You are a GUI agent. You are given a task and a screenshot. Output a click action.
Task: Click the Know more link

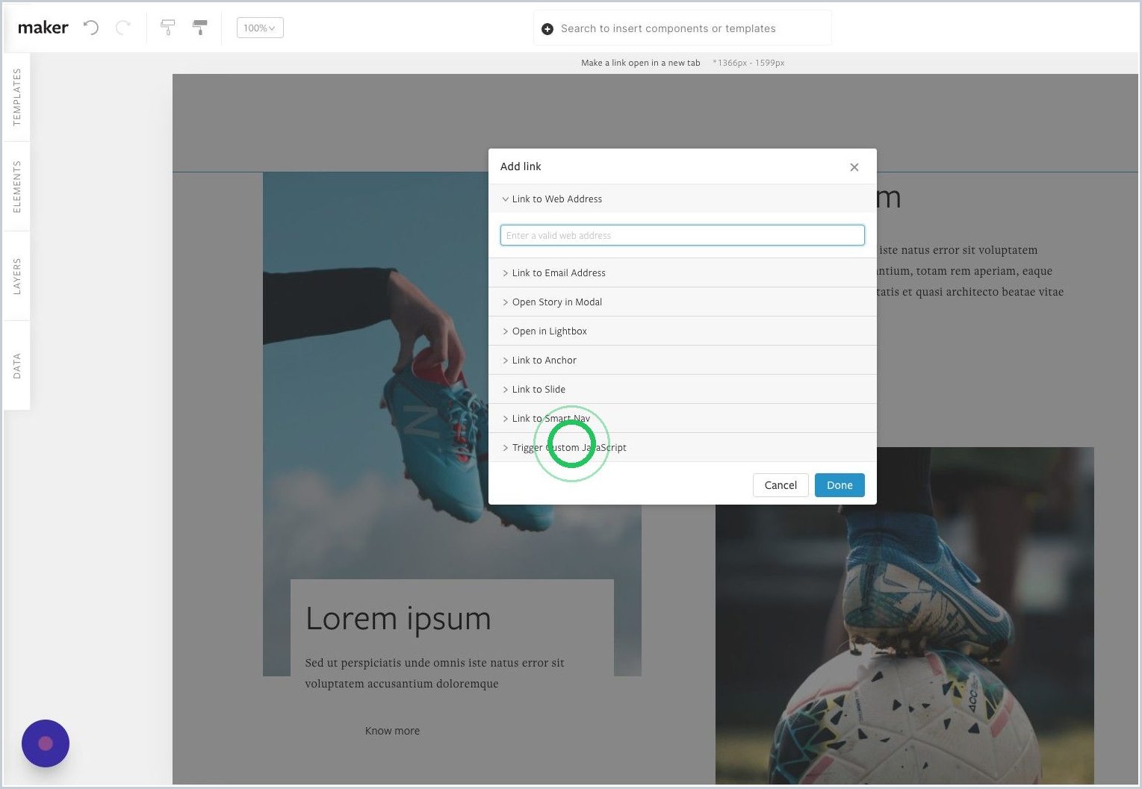tap(392, 731)
